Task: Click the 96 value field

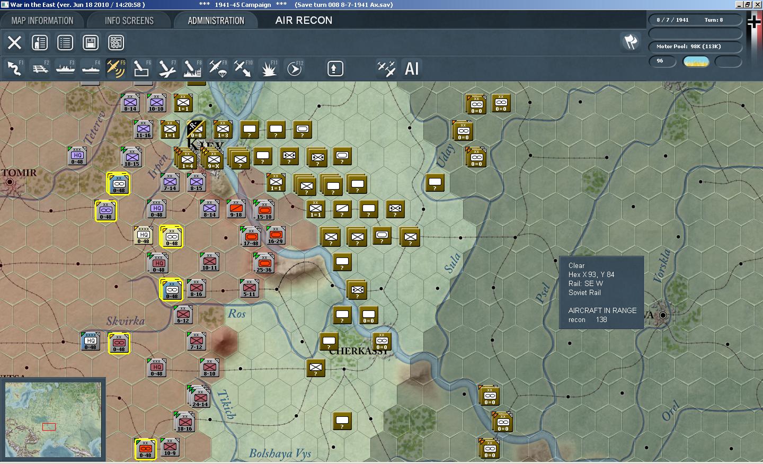Action: pos(662,61)
